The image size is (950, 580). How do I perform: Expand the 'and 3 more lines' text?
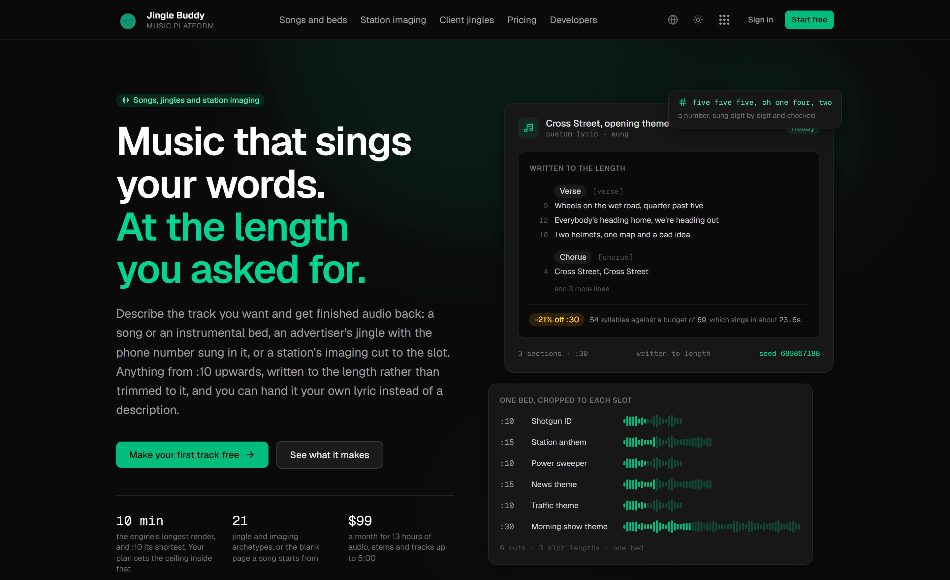tap(582, 289)
